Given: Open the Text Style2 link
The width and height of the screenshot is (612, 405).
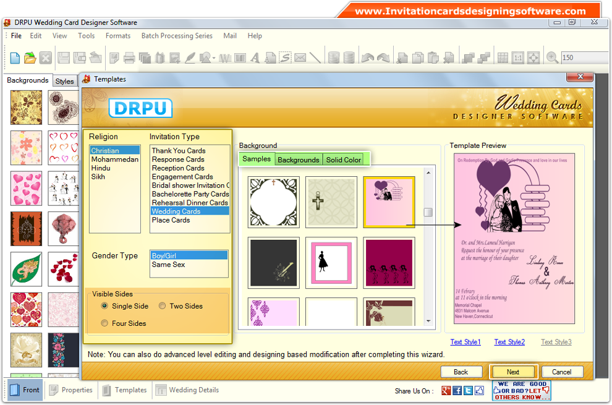Looking at the screenshot, I should click(509, 341).
